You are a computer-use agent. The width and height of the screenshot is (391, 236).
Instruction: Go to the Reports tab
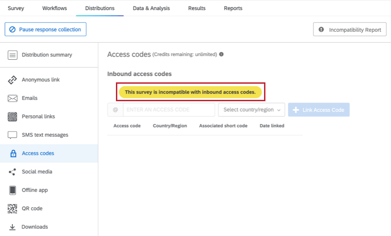[x=233, y=8]
